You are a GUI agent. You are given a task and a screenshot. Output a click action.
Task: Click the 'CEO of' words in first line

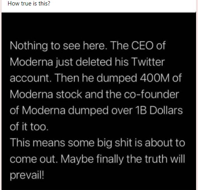[148, 45]
